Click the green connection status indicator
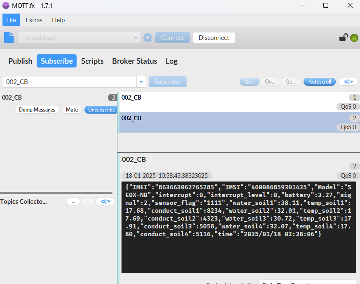Image resolution: width=360 pixels, height=284 pixels. pyautogui.click(x=354, y=38)
